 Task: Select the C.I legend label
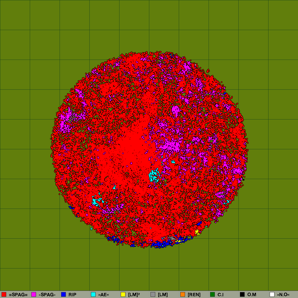click(x=221, y=295)
